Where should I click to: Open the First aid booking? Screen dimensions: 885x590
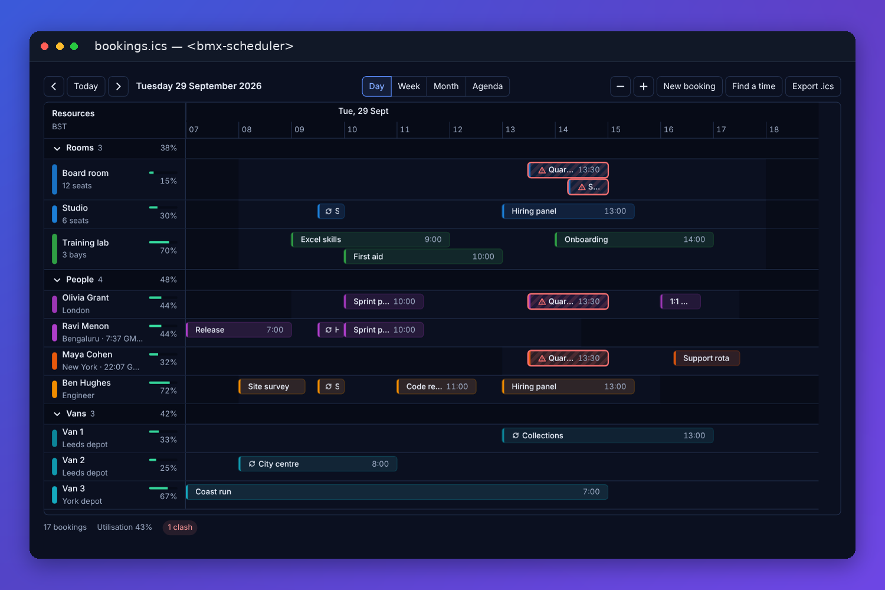pos(423,257)
